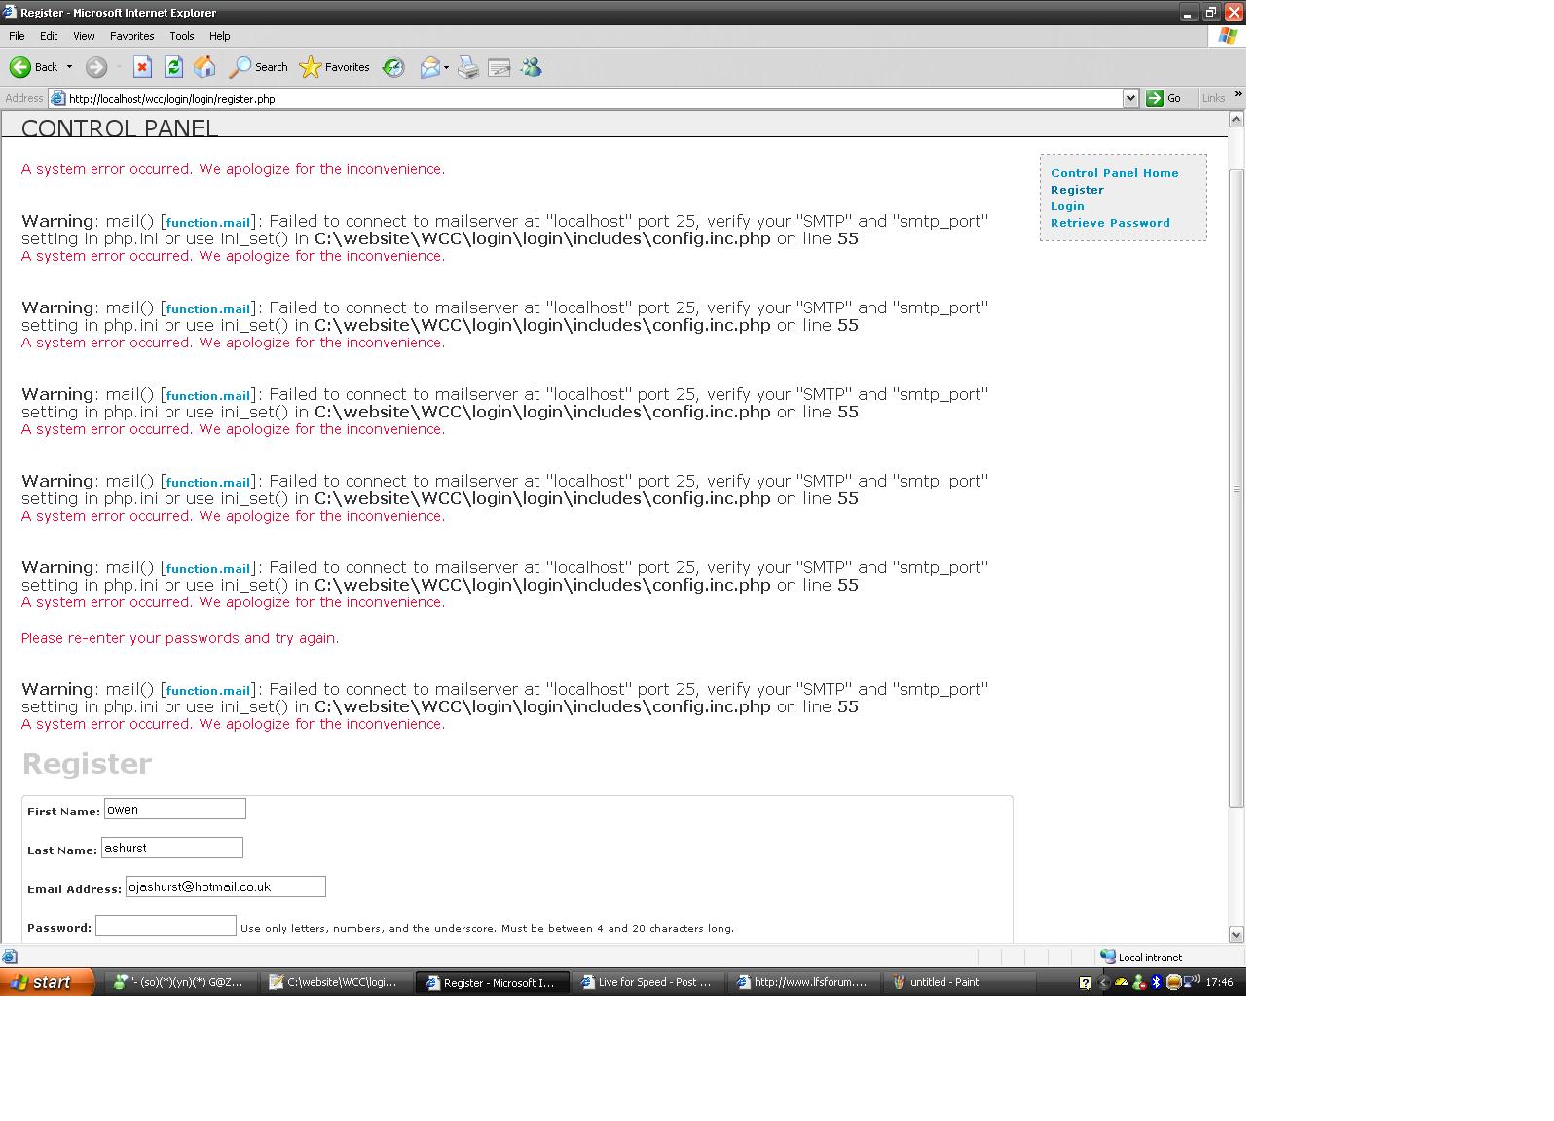Click the scrollbar up arrow
Image resolution: width=1554 pixels, height=1121 pixels.
pos(1237,120)
